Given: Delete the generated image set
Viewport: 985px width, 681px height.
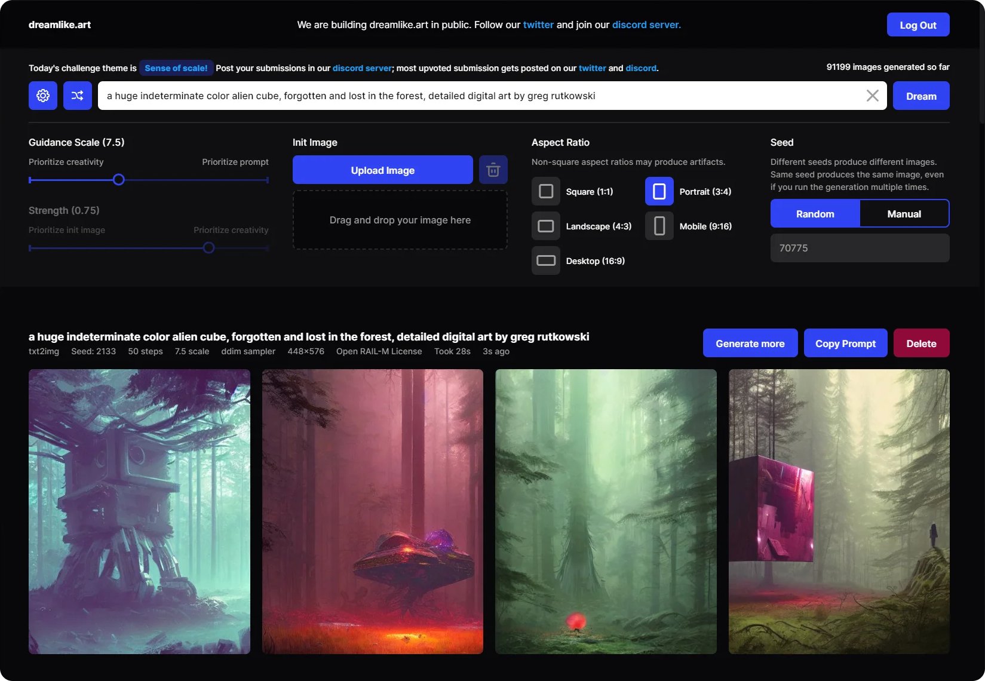Looking at the screenshot, I should click(x=921, y=343).
